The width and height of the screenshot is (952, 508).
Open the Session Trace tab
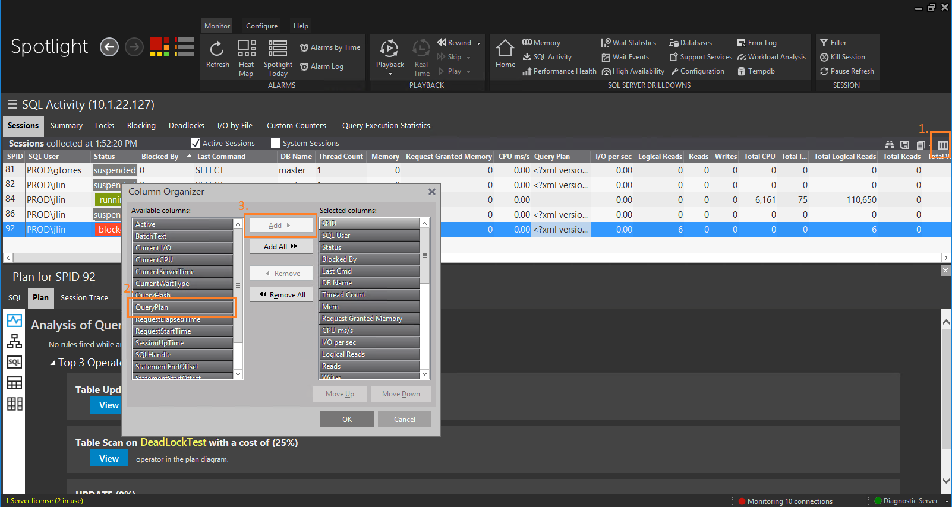[x=84, y=298]
